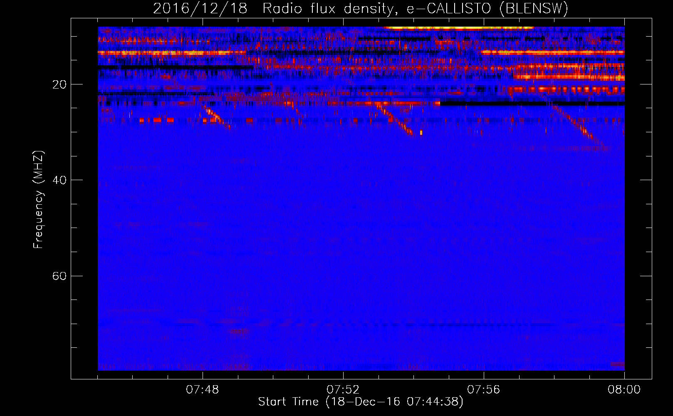Click the 60 MHz frequency tick label
The image size is (673, 416).
point(59,276)
